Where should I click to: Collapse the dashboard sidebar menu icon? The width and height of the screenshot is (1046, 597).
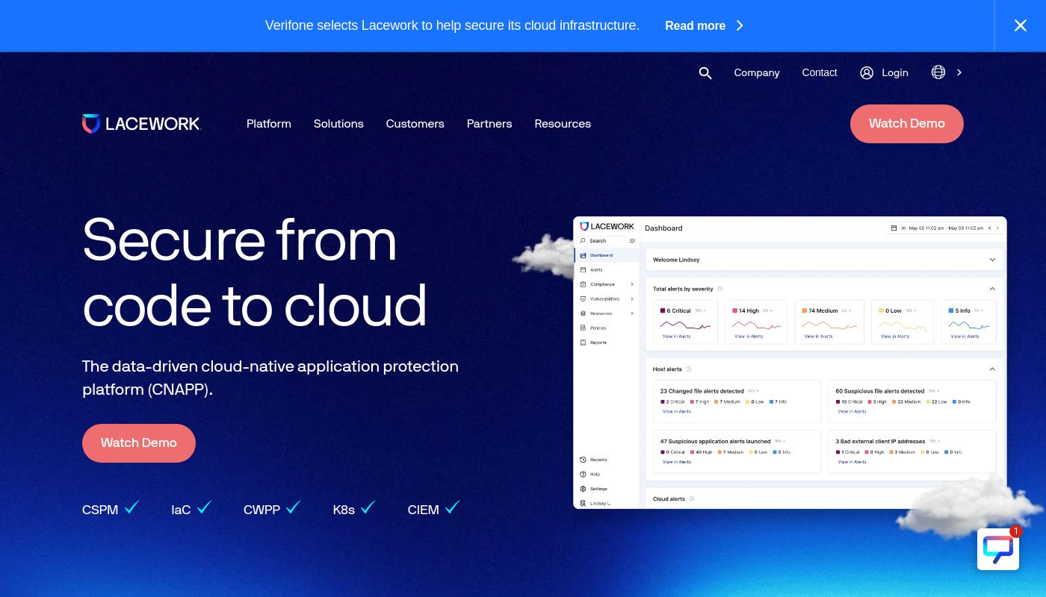tap(632, 241)
